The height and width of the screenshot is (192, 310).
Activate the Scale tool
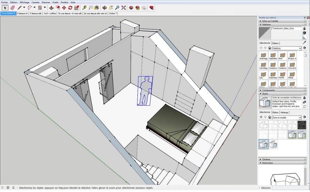tap(77, 8)
